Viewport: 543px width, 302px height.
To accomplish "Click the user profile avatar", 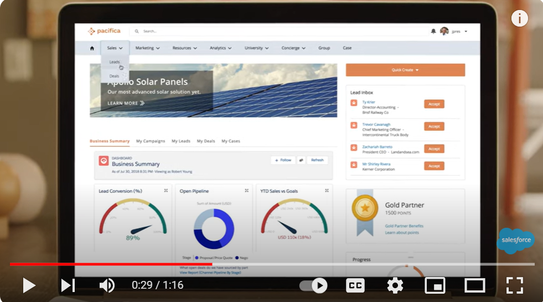I will [444, 31].
